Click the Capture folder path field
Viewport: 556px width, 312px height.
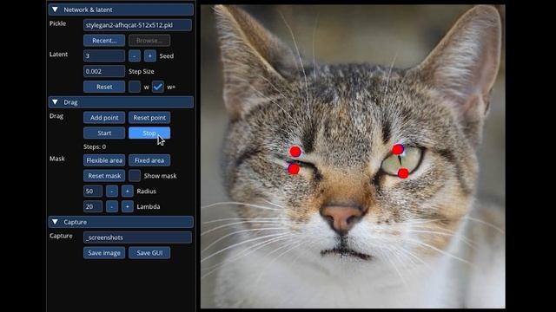137,237
